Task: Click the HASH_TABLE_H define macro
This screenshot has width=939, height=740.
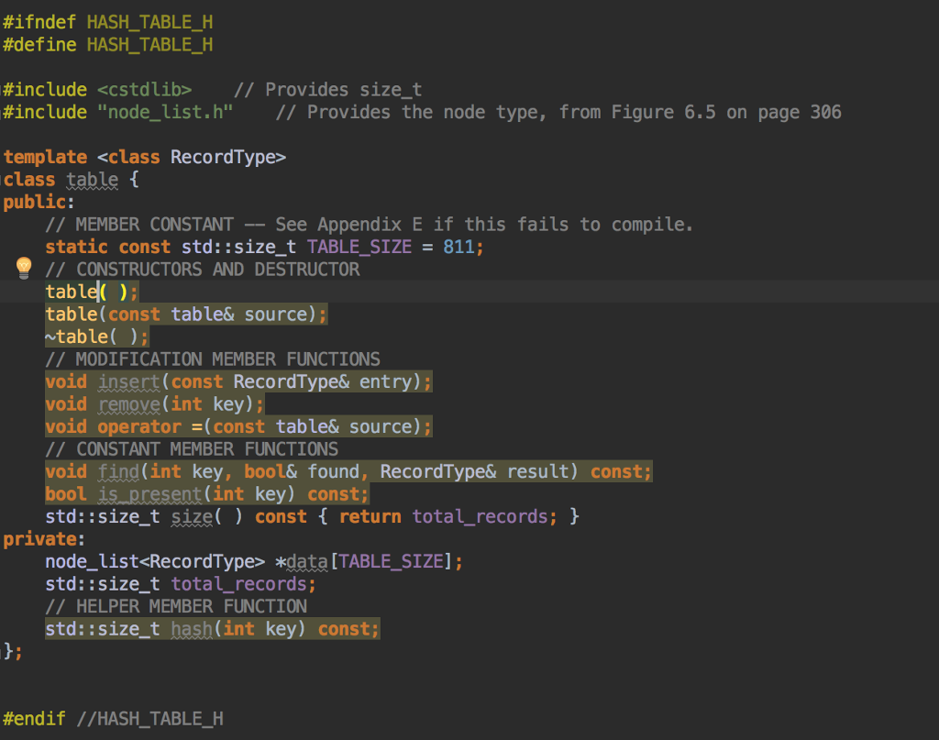Action: coord(149,44)
